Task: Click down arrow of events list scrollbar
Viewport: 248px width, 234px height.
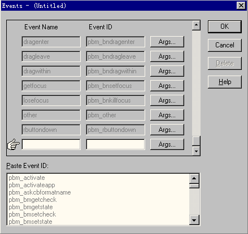Action: coord(196,151)
